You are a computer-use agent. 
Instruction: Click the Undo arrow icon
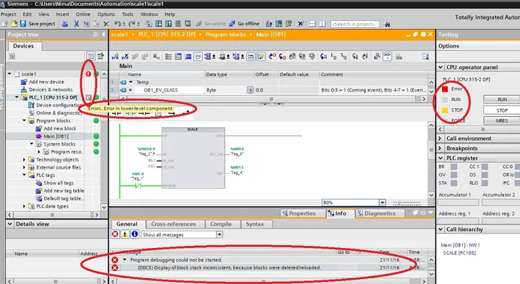118,24
